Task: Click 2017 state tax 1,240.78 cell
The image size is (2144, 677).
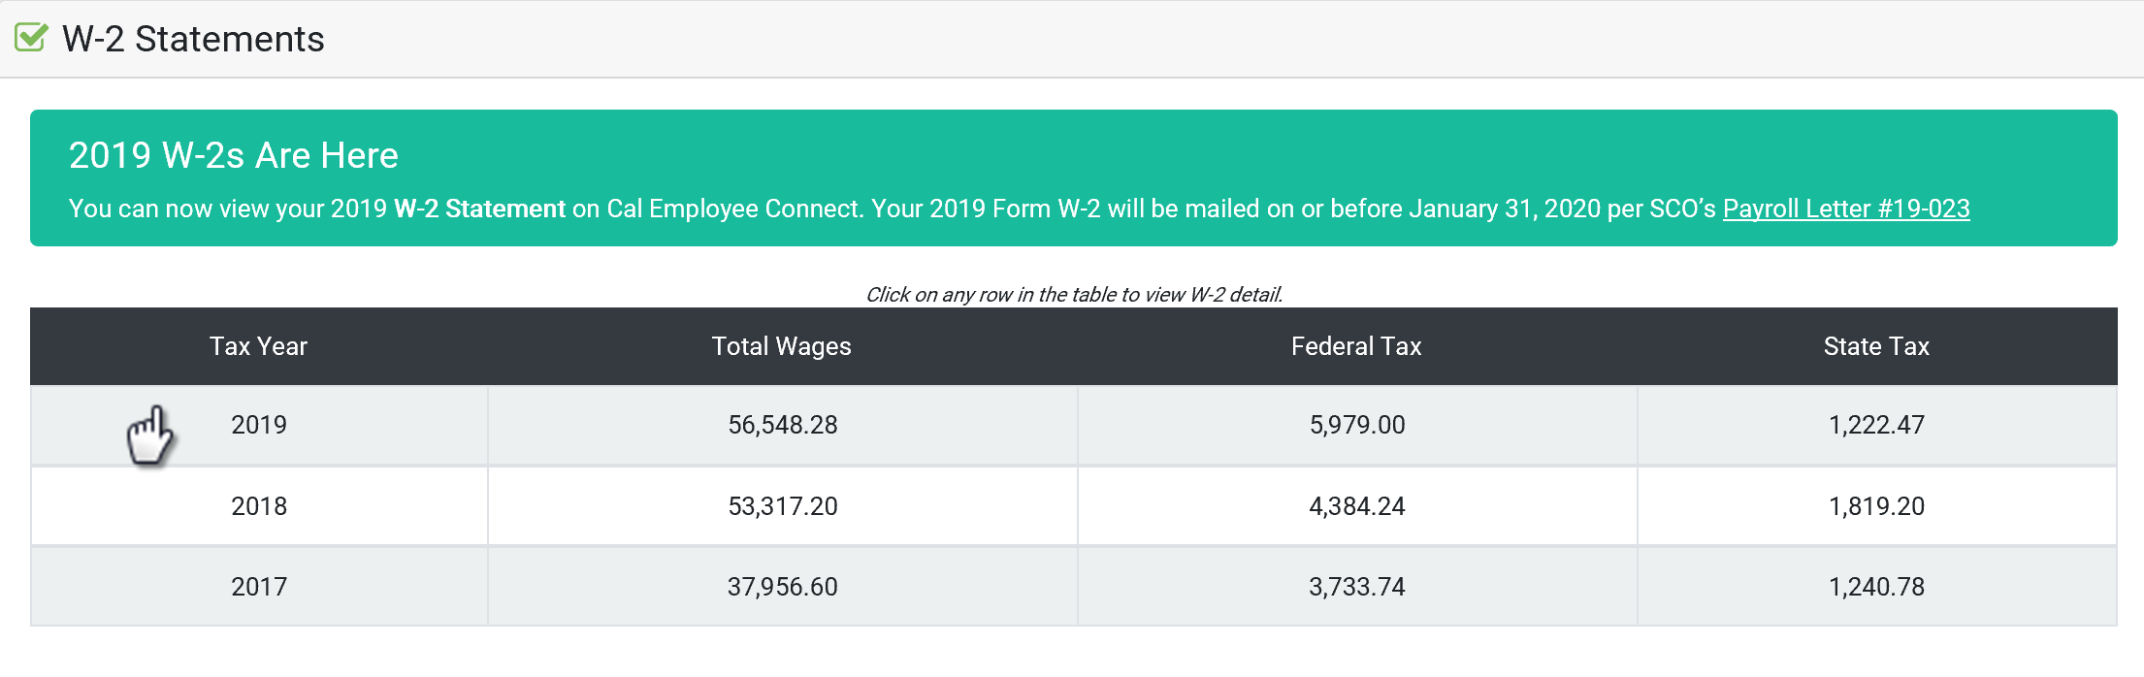Action: [1877, 587]
